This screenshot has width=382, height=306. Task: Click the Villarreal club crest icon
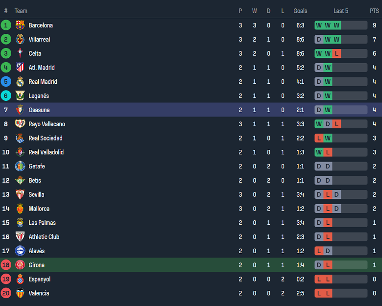pyautogui.click(x=20, y=39)
